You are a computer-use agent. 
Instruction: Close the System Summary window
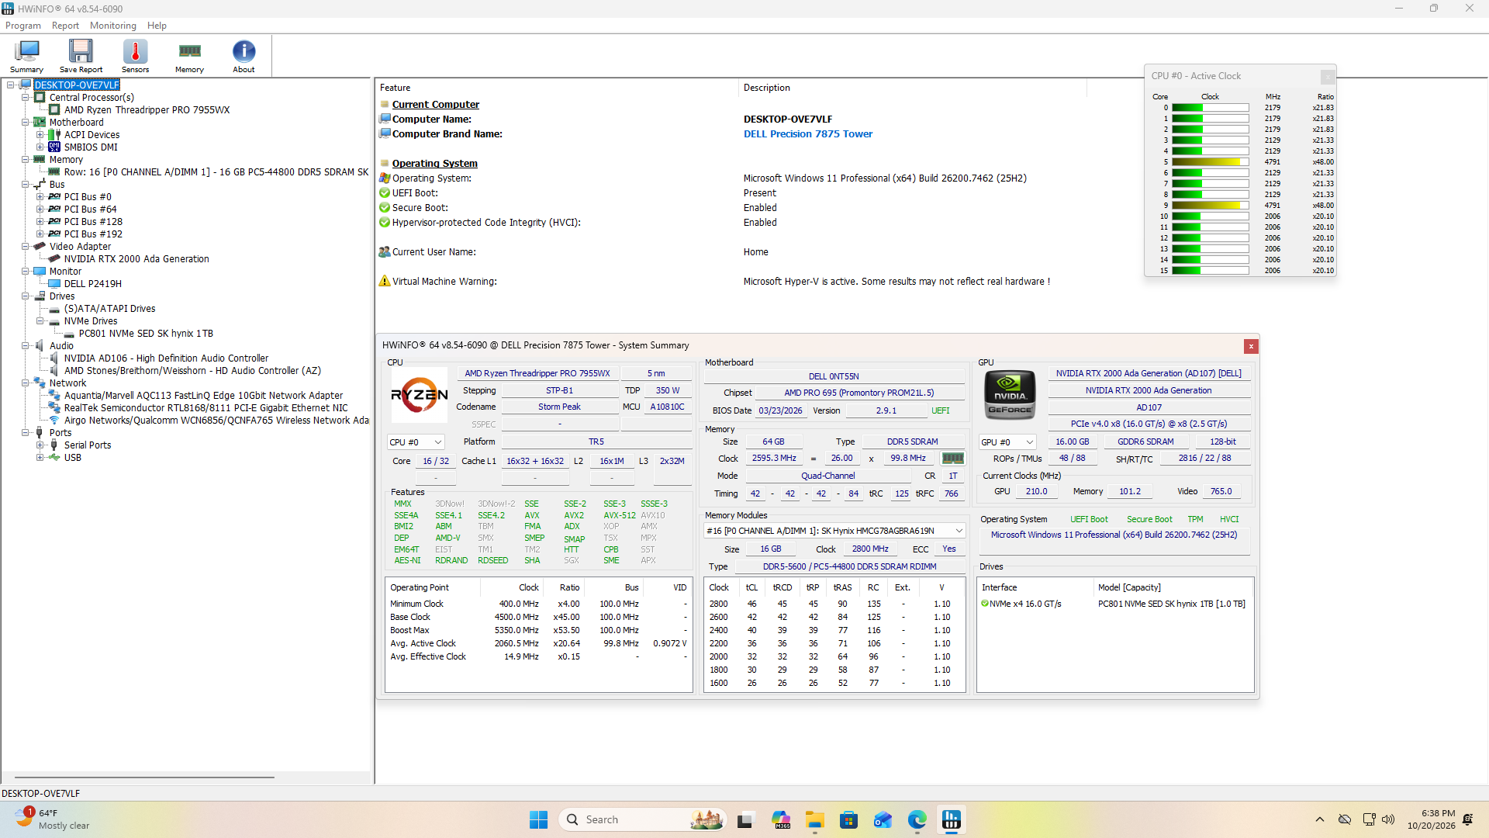[1250, 346]
